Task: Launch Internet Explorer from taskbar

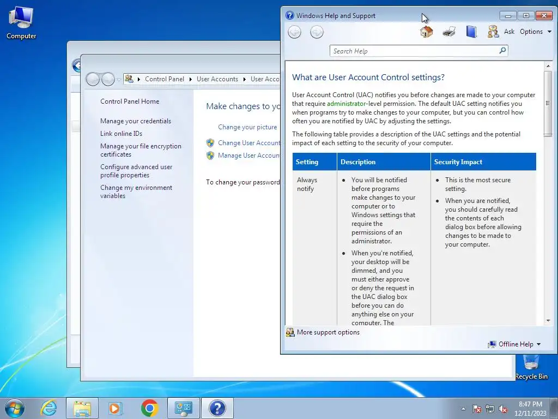Action: click(48, 408)
